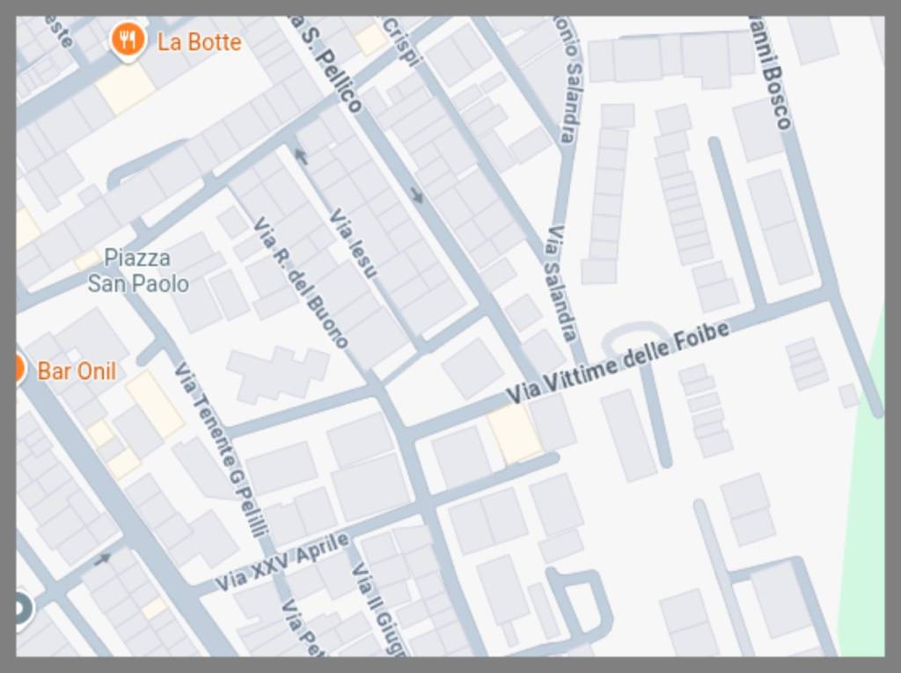The image size is (901, 673).
Task: Click the one-way arrow at top of Via Iesu
Action: tap(301, 155)
